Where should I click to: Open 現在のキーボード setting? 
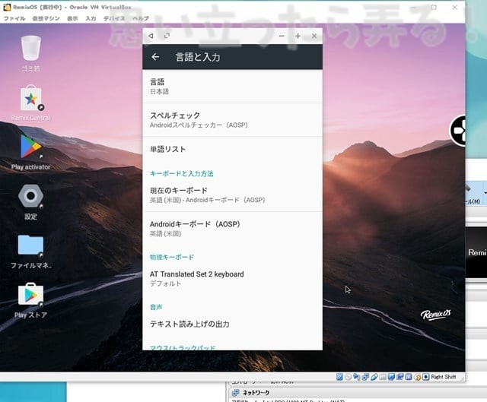[x=232, y=195]
